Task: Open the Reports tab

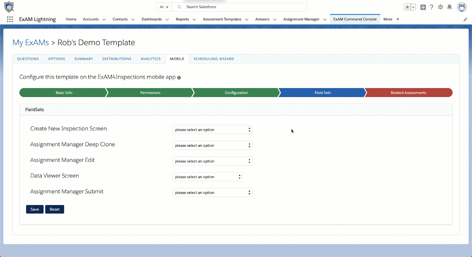Action: [182, 19]
